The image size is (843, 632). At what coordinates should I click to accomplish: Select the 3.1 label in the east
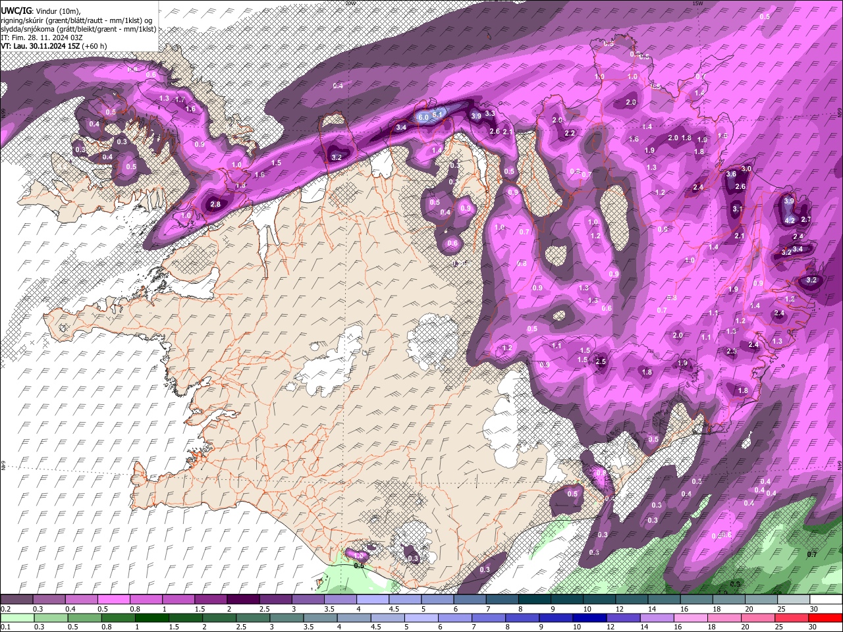738,209
